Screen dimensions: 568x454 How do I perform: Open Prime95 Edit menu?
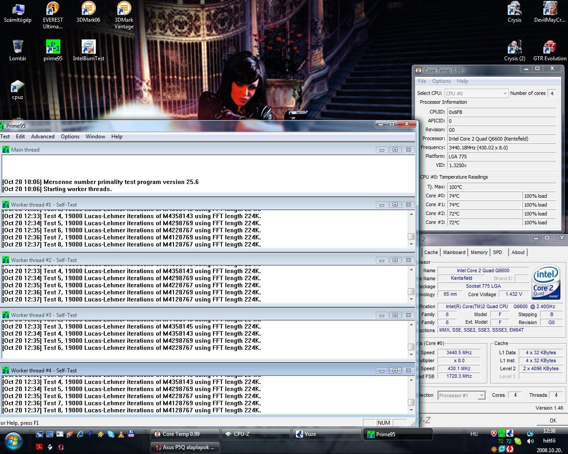click(20, 137)
